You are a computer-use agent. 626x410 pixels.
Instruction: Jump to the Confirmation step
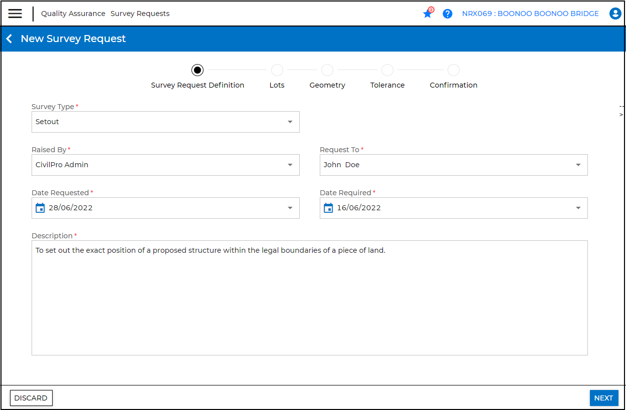(x=453, y=70)
